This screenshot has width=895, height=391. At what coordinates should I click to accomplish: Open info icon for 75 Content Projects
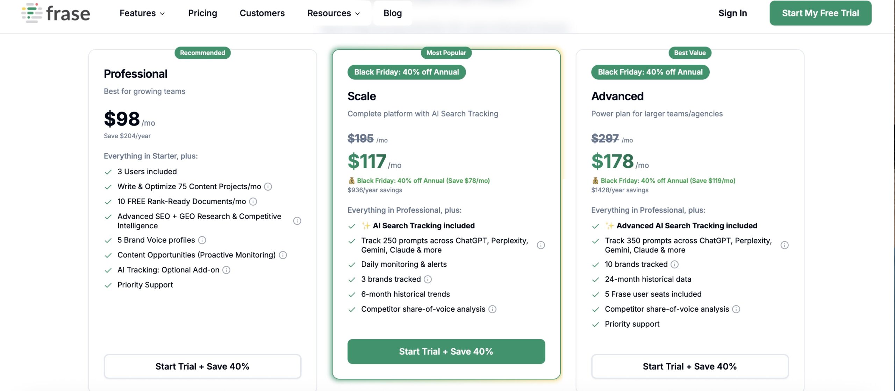point(268,187)
